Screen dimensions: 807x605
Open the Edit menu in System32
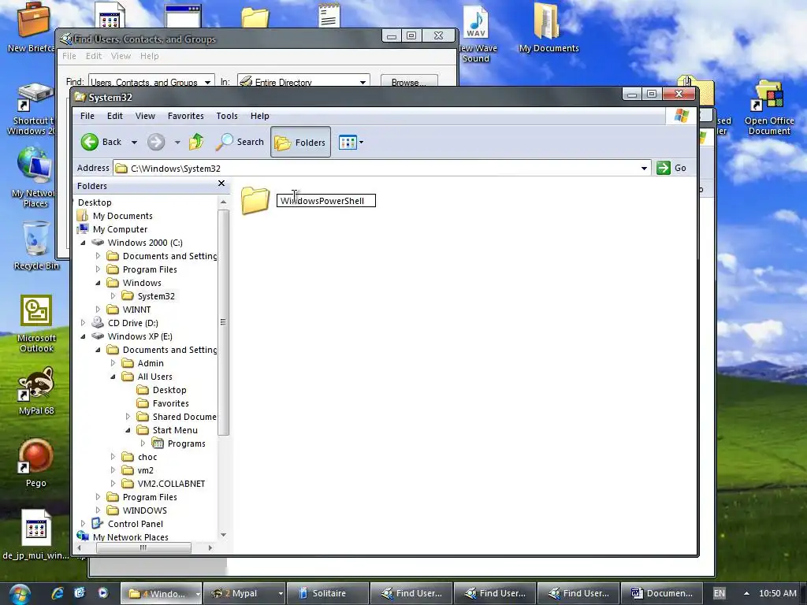(x=115, y=116)
